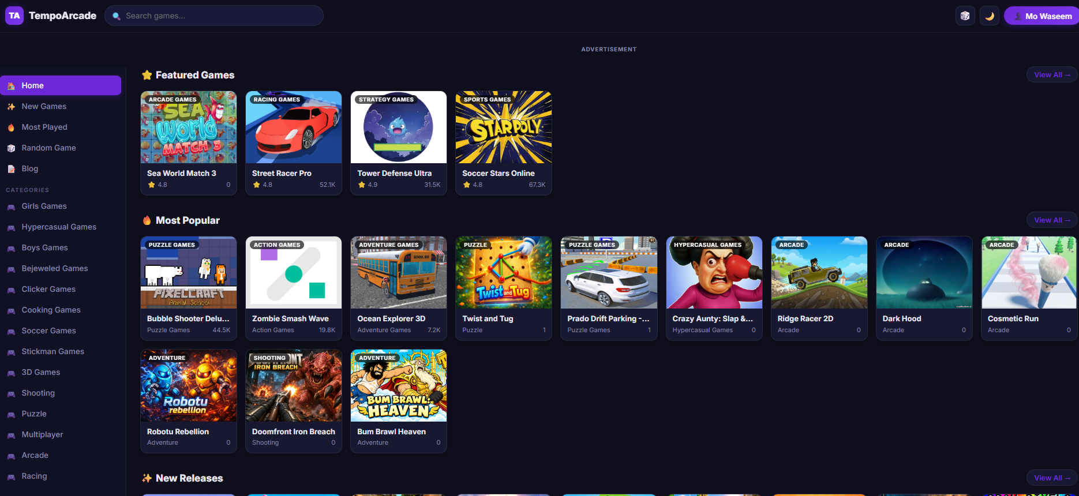Open the Ridge Racer 2D game card
The height and width of the screenshot is (496, 1079).
coord(819,288)
